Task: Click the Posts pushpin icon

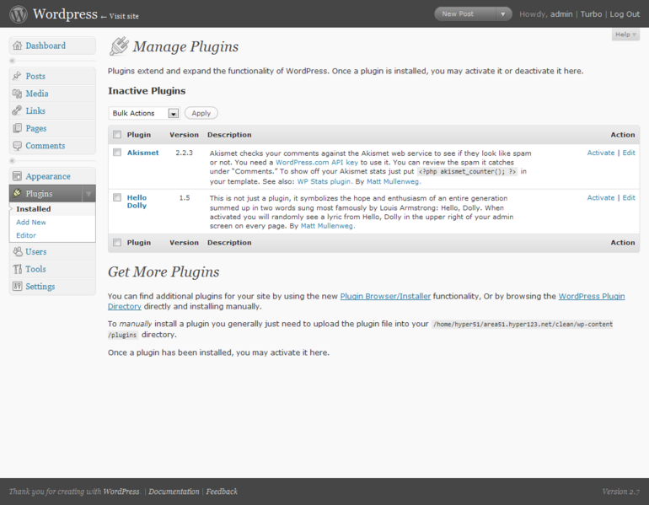Action: click(x=17, y=76)
